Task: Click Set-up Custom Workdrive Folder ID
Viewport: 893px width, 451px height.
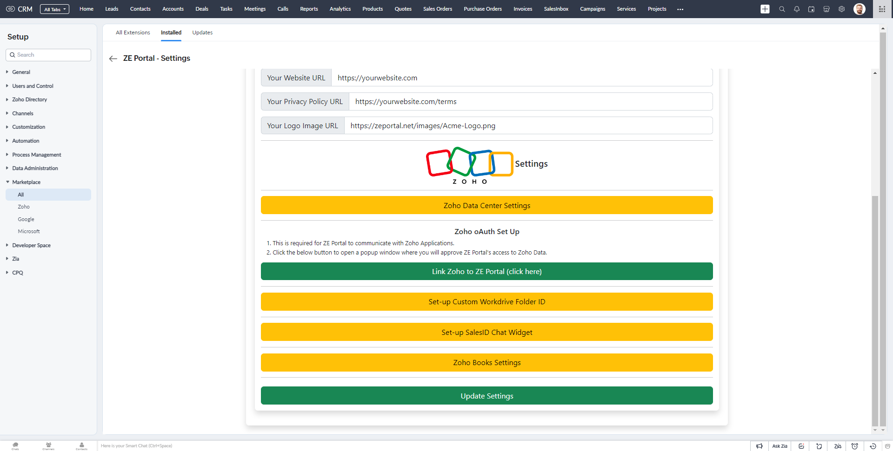Action: click(x=486, y=301)
